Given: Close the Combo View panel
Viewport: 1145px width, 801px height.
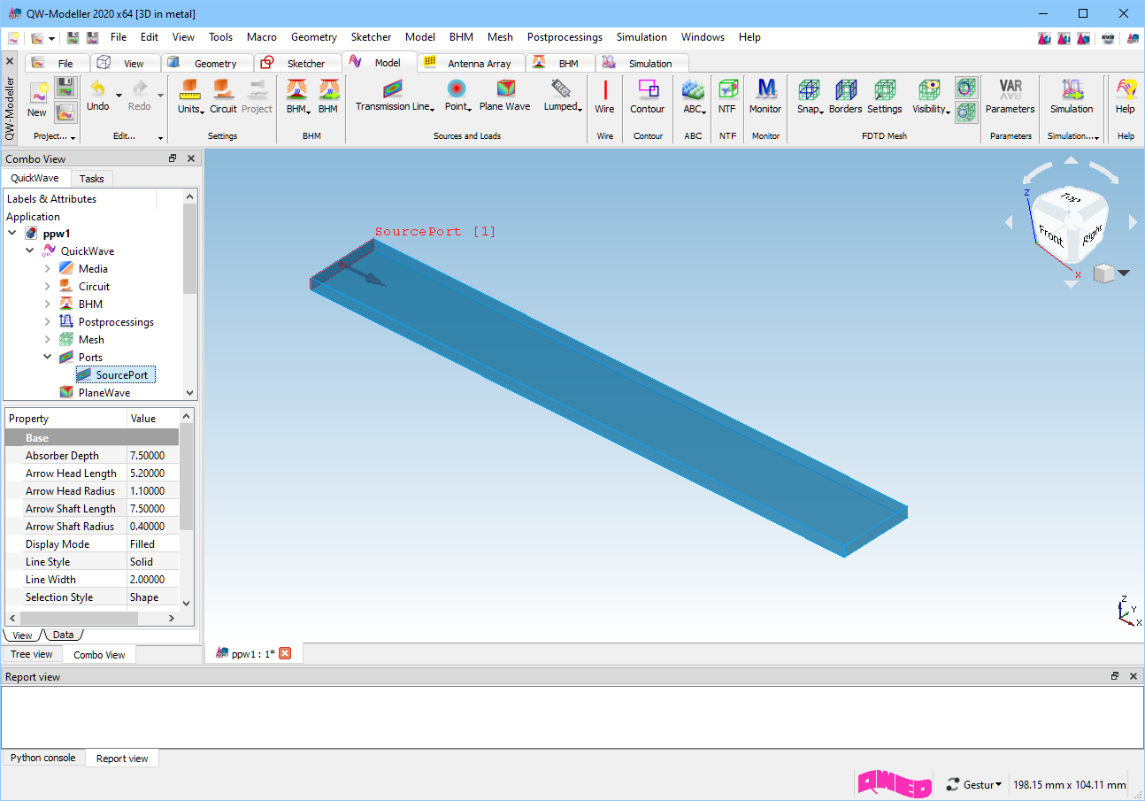Looking at the screenshot, I should click(191, 158).
